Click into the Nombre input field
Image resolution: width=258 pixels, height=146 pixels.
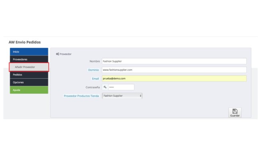174,61
